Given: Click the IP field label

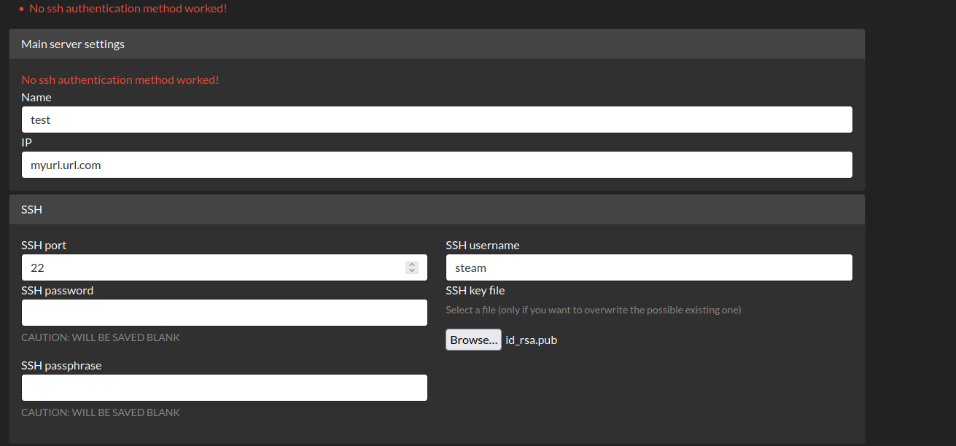Looking at the screenshot, I should [x=26, y=142].
